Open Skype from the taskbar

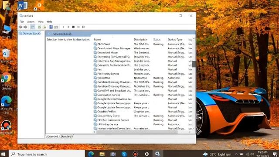coord(124,154)
